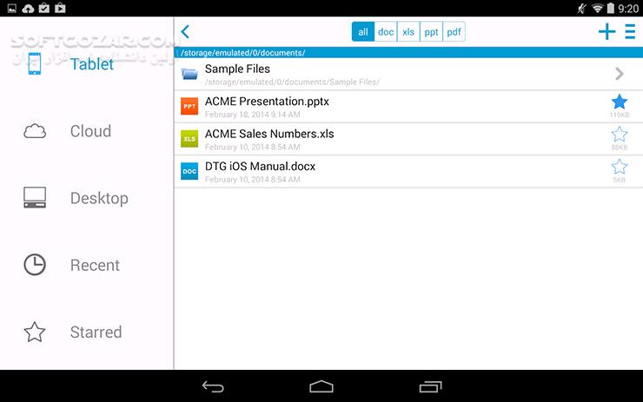Open ACME Presentation.pptx file name
The width and height of the screenshot is (643, 402).
coord(267,102)
